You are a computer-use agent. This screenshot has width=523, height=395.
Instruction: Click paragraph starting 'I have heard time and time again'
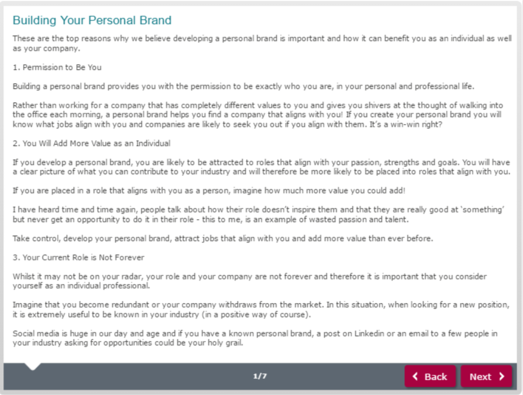[259, 215]
